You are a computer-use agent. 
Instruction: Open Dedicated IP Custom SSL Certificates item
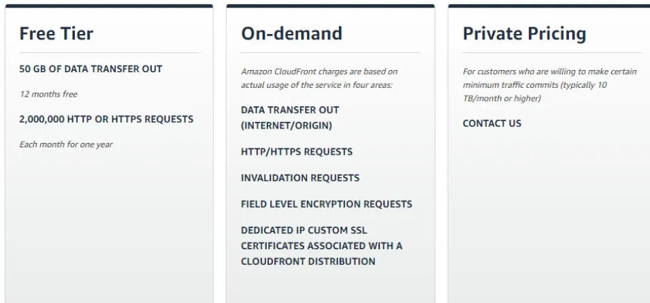[321, 246]
